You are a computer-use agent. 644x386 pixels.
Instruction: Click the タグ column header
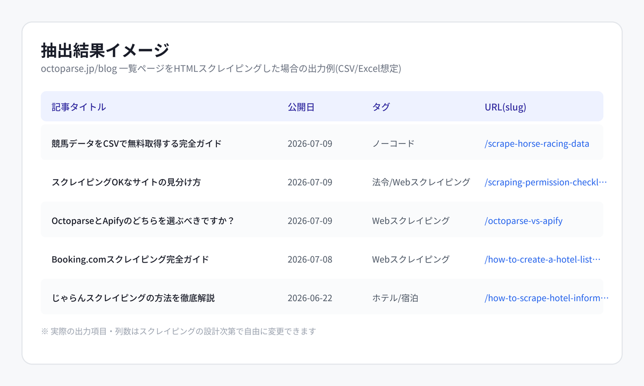click(x=381, y=107)
